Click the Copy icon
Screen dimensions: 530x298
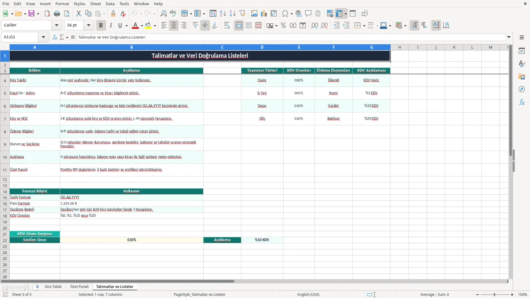88,14
